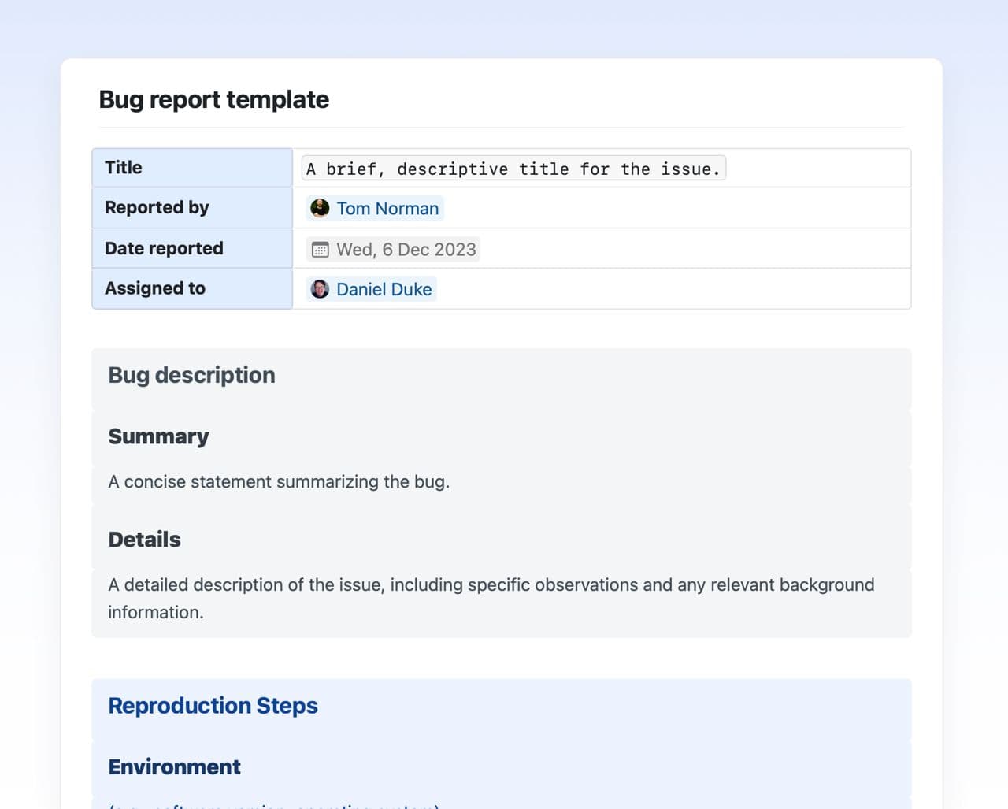The height and width of the screenshot is (809, 1008).
Task: Select the Reported by label cell
Action: (192, 208)
